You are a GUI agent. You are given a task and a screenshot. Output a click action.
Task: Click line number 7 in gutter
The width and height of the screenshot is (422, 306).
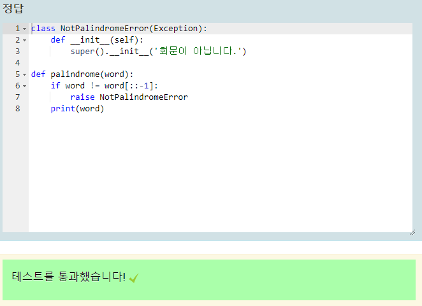(17, 97)
